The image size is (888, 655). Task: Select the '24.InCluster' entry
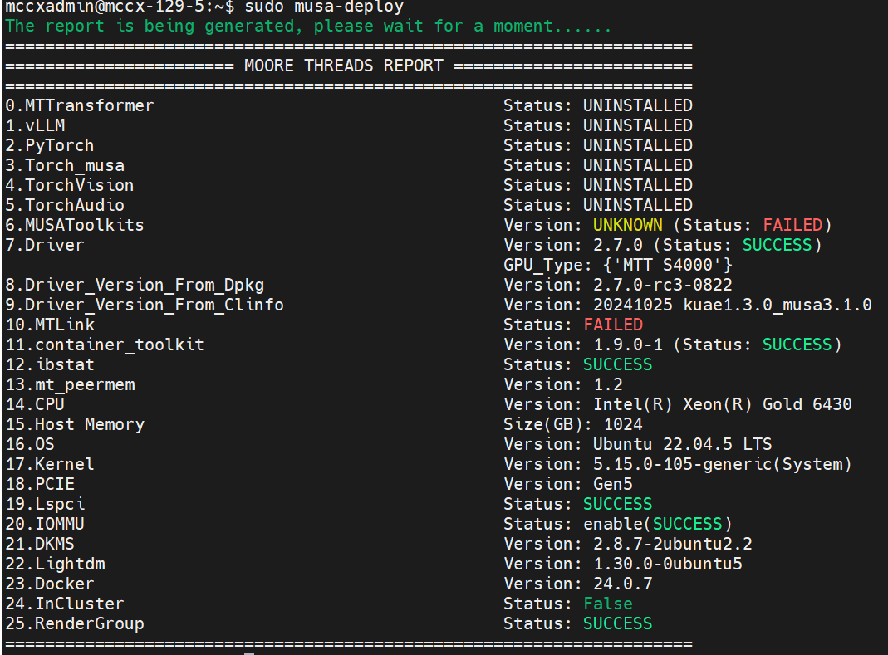pos(65,604)
